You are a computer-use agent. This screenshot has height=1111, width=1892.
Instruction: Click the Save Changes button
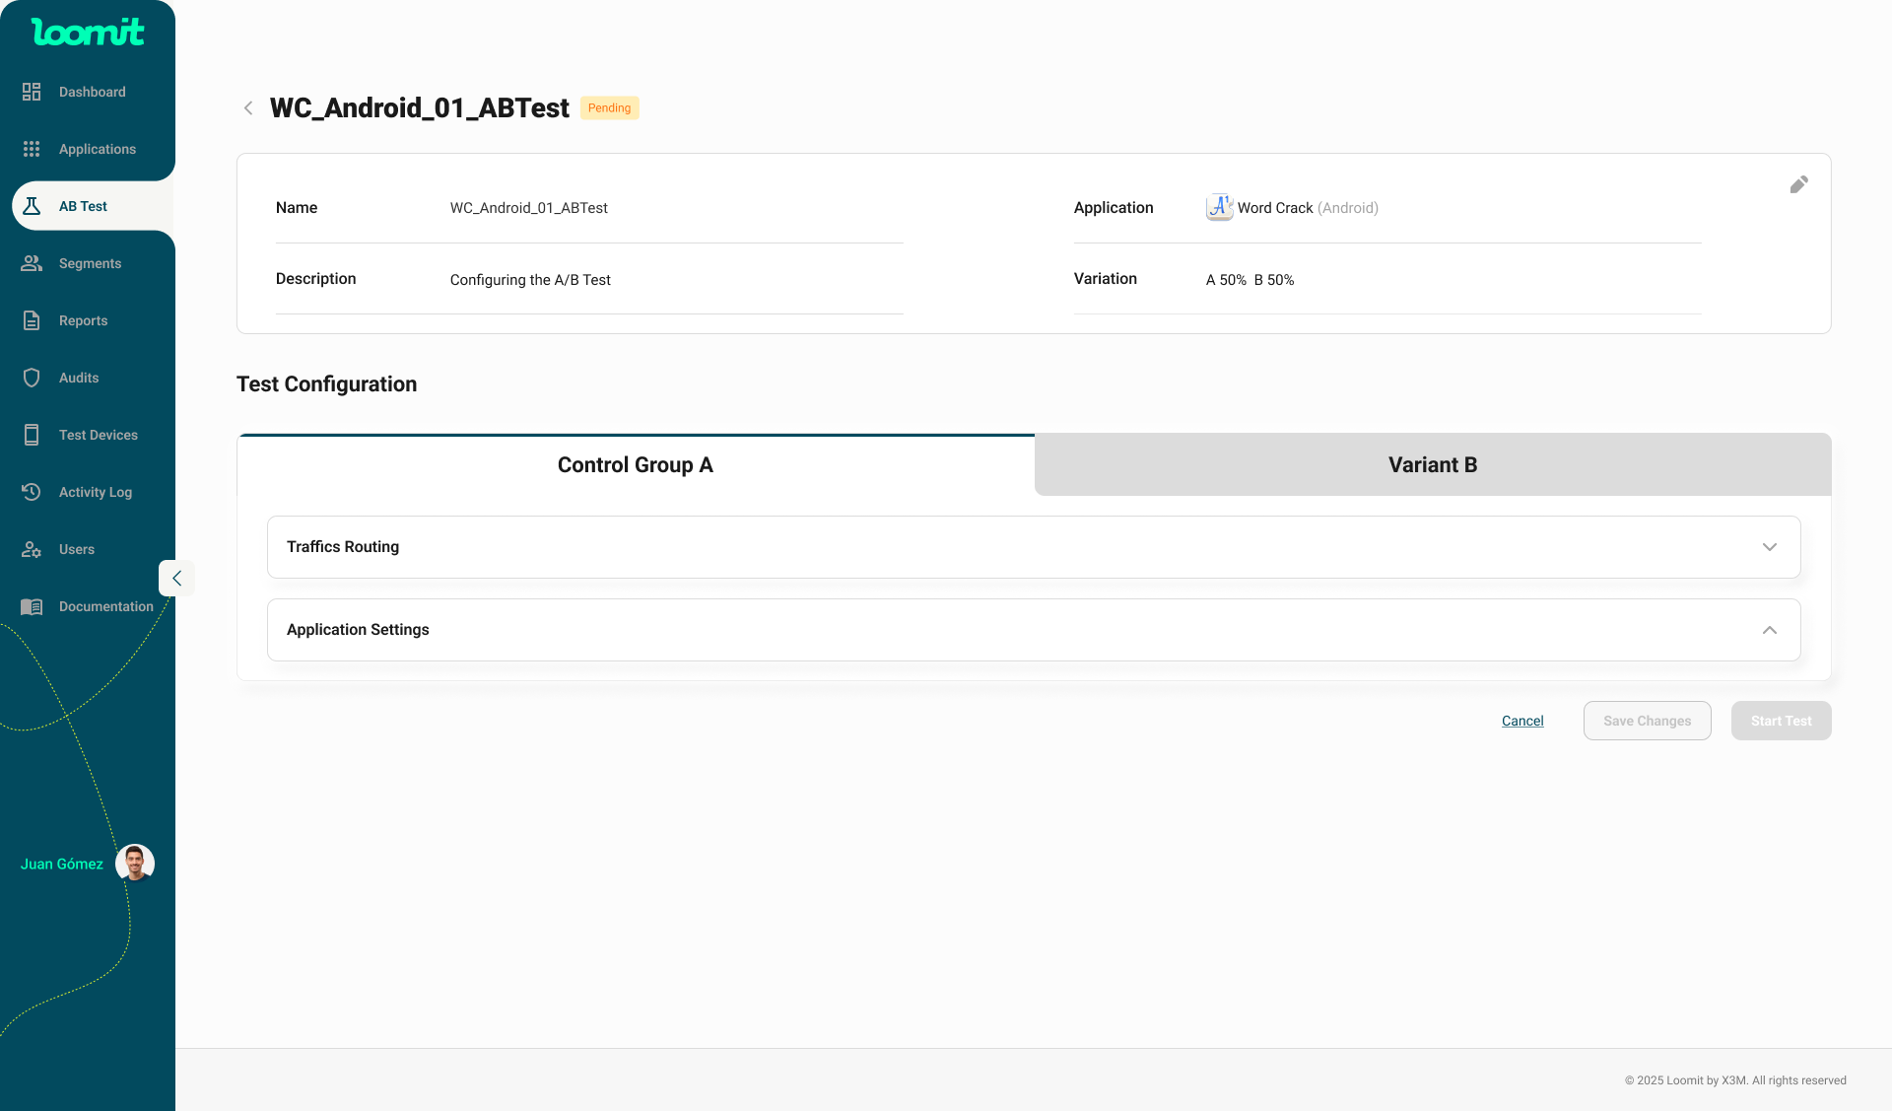tap(1647, 721)
